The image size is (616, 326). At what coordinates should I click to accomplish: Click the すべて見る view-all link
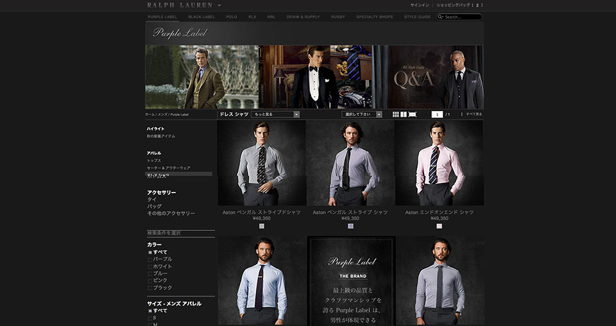474,114
